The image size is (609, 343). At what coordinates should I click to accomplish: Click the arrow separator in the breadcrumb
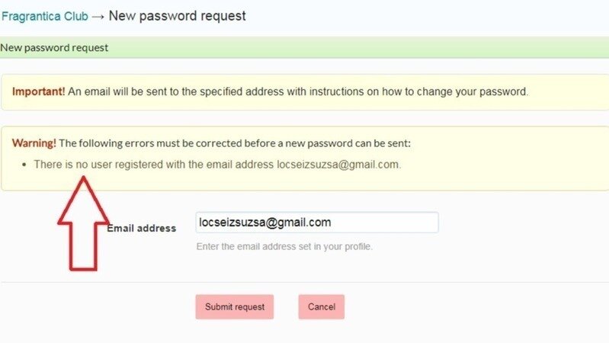pos(99,16)
